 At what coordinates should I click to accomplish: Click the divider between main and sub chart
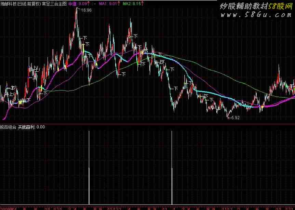[x=147, y=124]
